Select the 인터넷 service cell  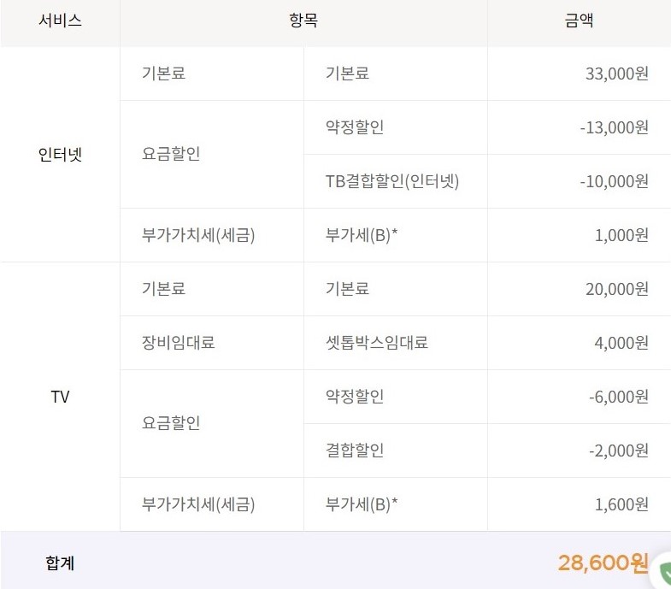pos(60,155)
